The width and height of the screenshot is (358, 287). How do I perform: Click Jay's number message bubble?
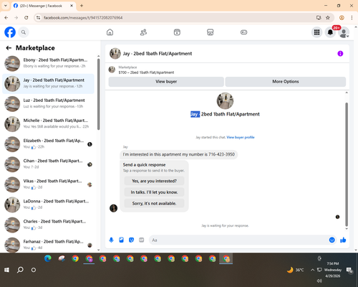[x=178, y=154]
